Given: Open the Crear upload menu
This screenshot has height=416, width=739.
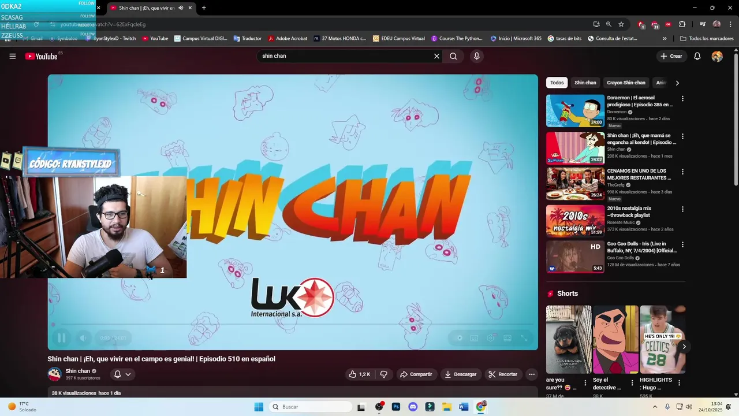Looking at the screenshot, I should [671, 56].
